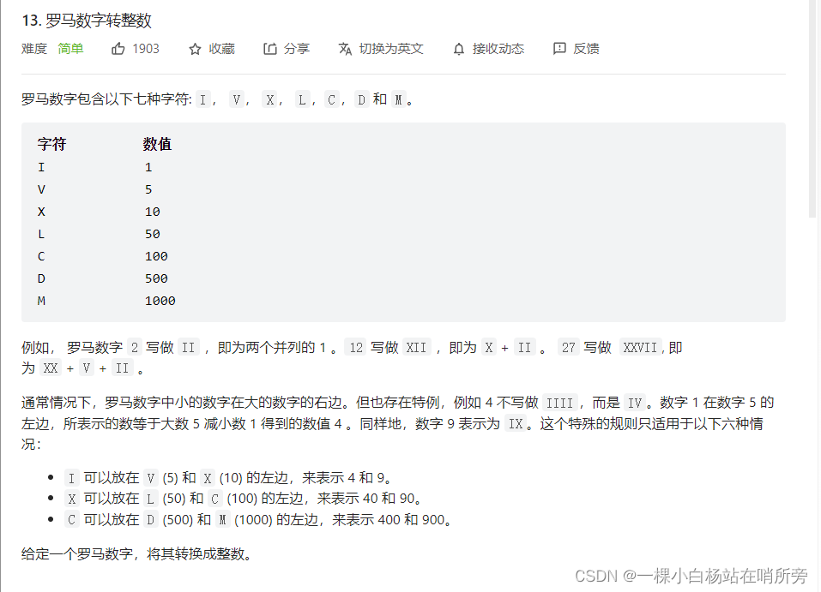Click character L in the table
The image size is (821, 592).
[x=41, y=234]
